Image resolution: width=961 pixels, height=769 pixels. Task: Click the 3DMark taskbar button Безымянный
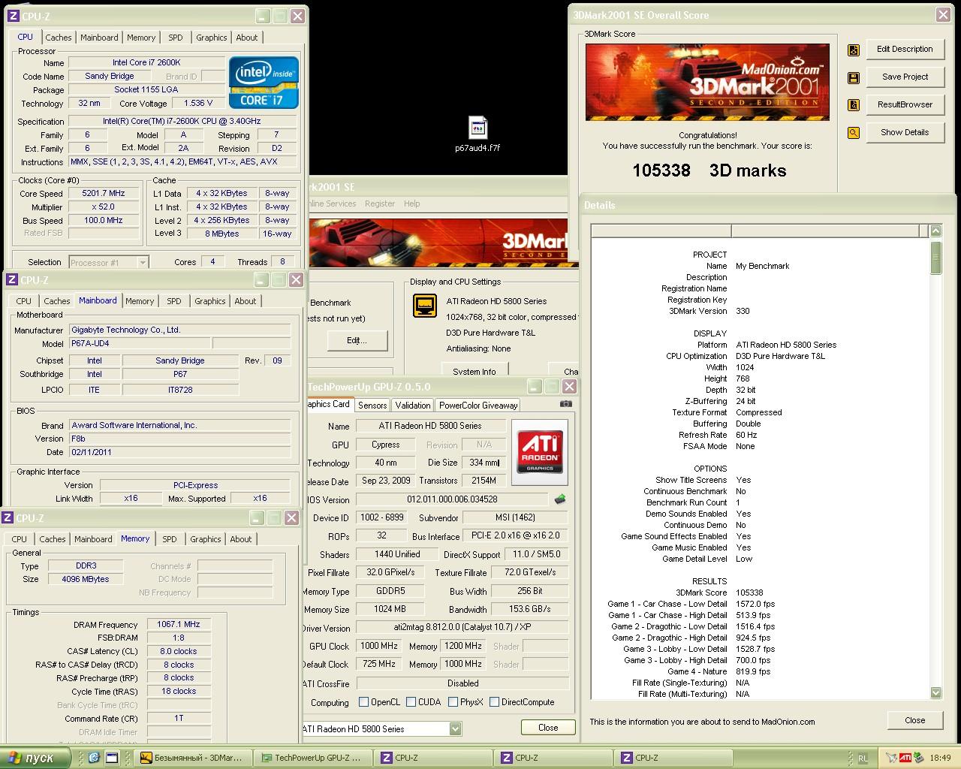(x=192, y=758)
